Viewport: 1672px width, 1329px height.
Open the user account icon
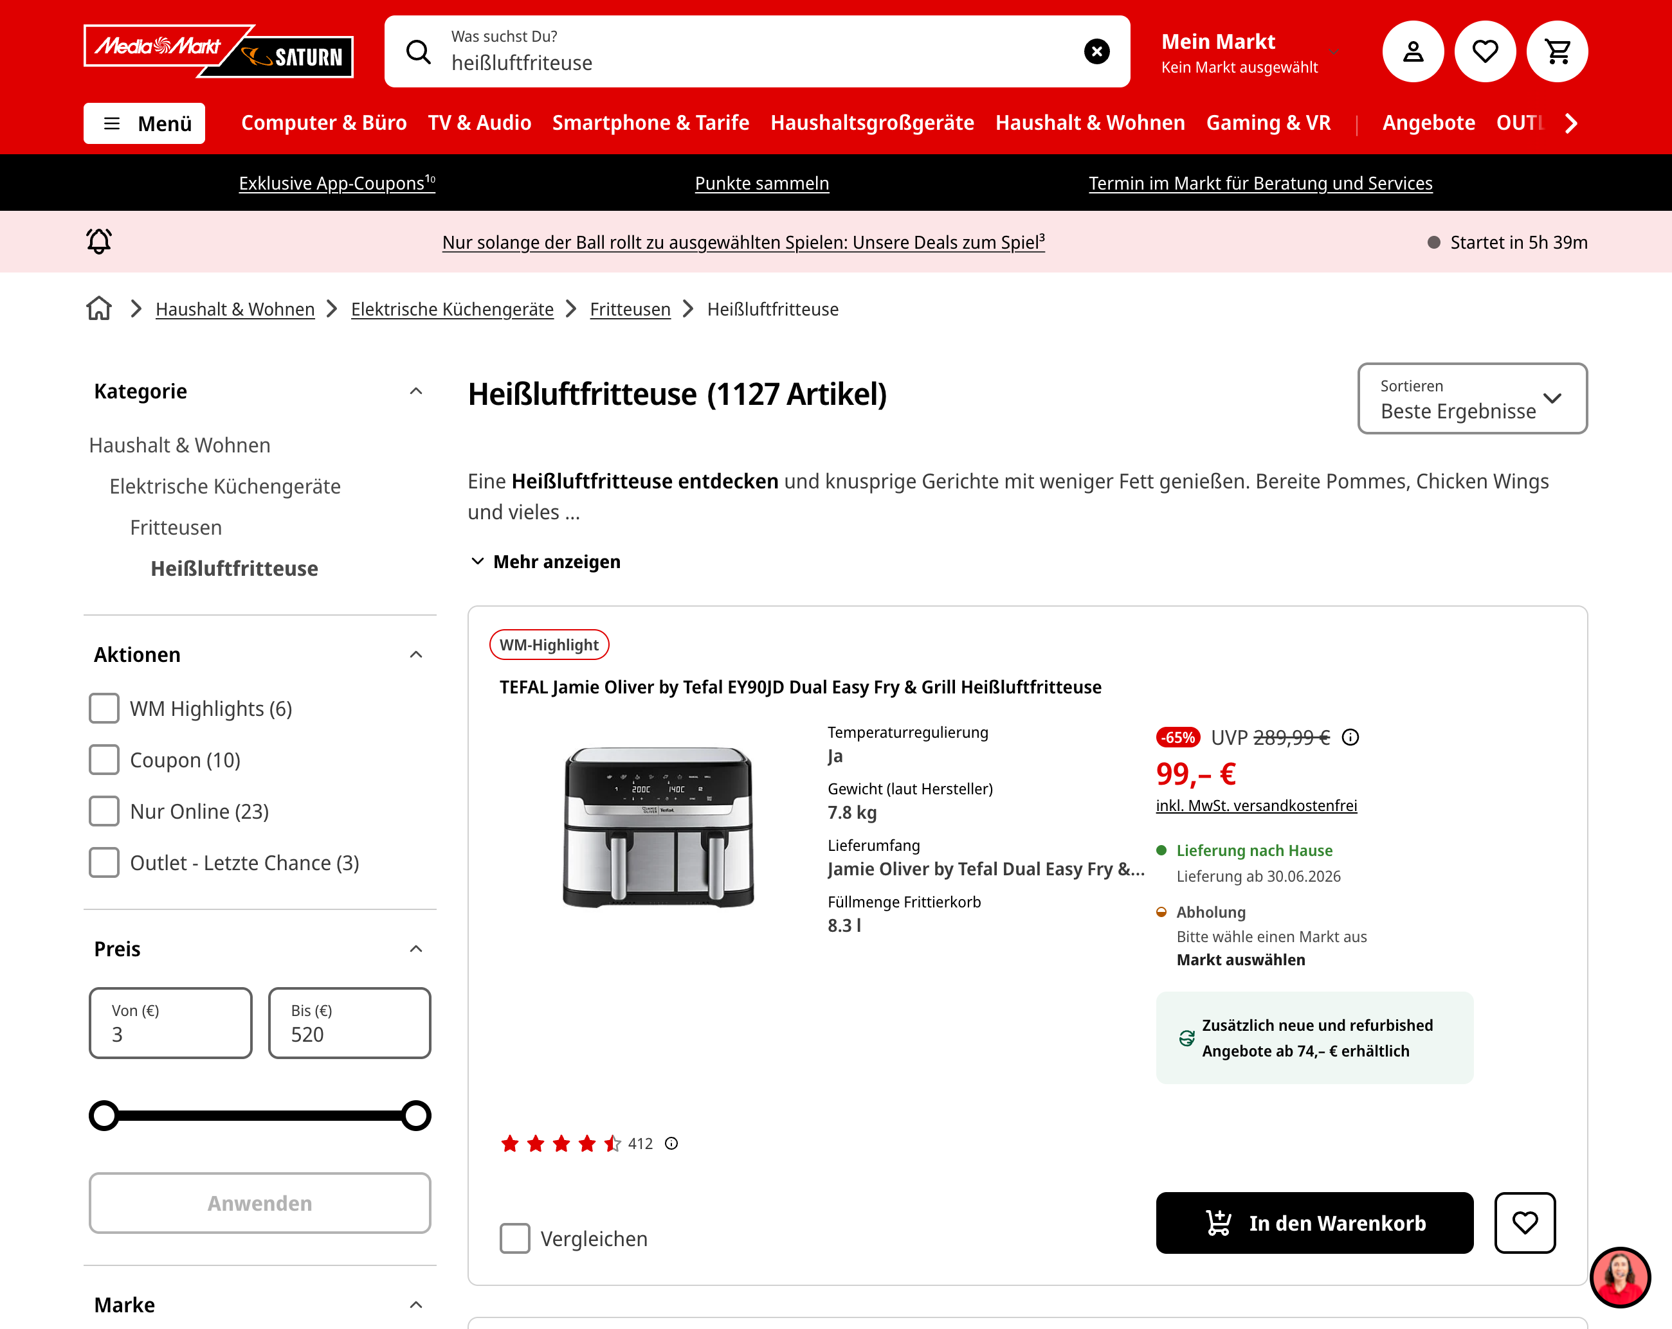pyautogui.click(x=1413, y=52)
